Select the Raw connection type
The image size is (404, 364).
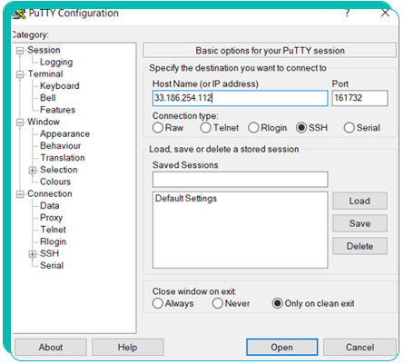tap(158, 128)
